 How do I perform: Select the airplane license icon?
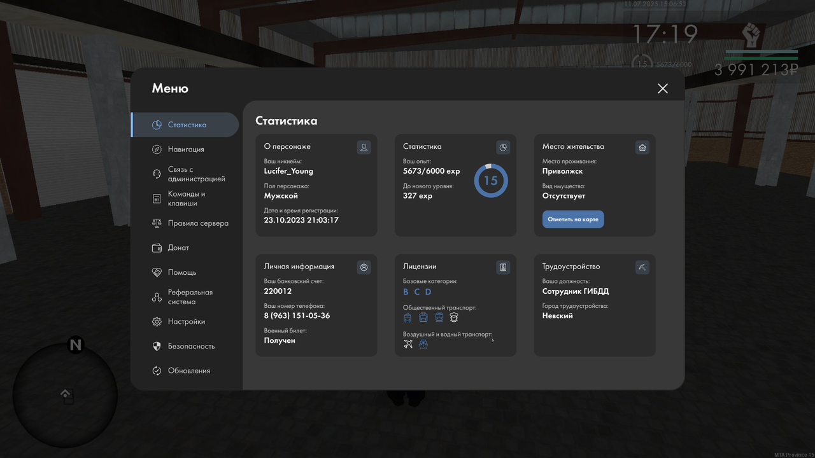tap(408, 344)
